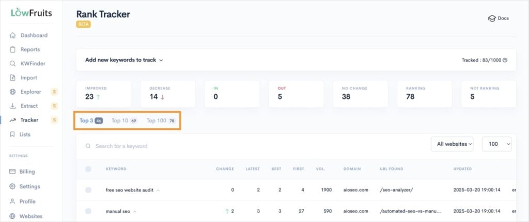Tick checkbox for free seo website audit
Screen dimensions: 529x222
click(x=88, y=190)
